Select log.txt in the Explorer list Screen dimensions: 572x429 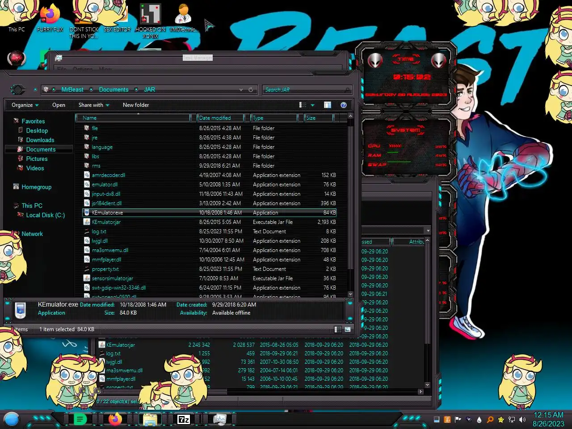(99, 231)
